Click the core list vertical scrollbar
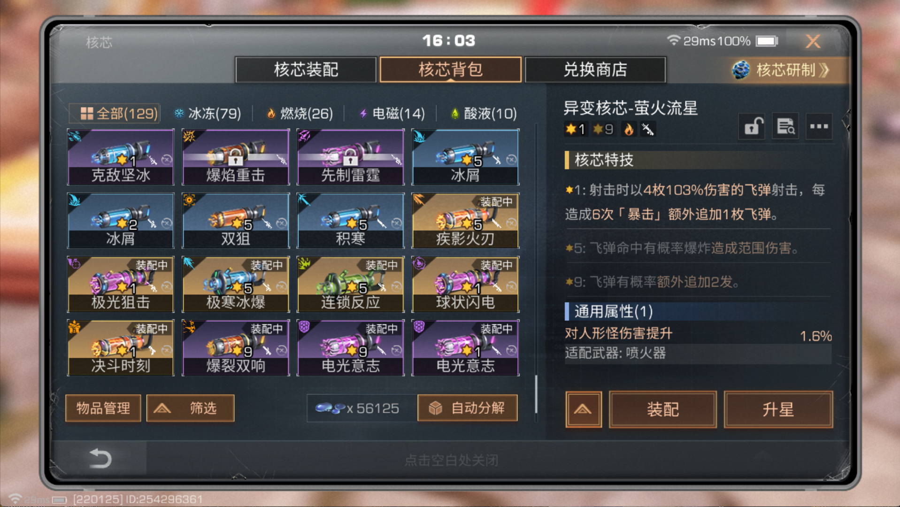This screenshot has height=507, width=900. (536, 394)
